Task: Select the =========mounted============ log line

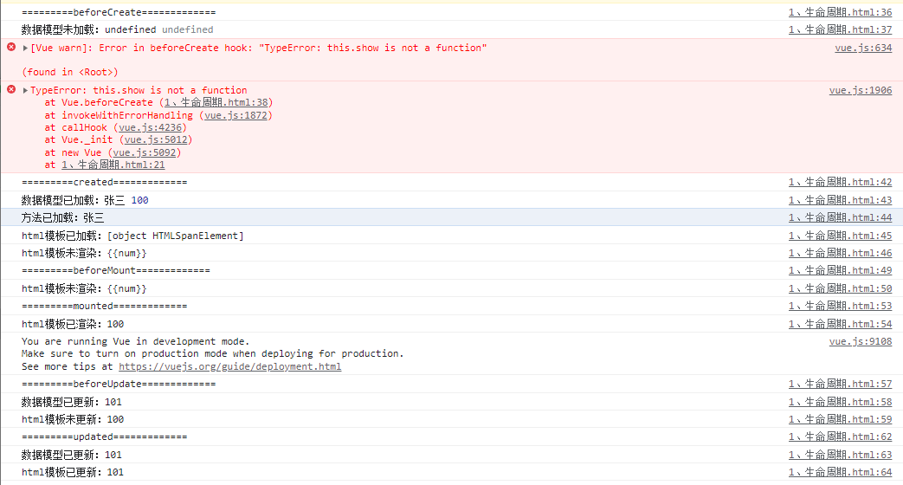Action: click(x=104, y=306)
